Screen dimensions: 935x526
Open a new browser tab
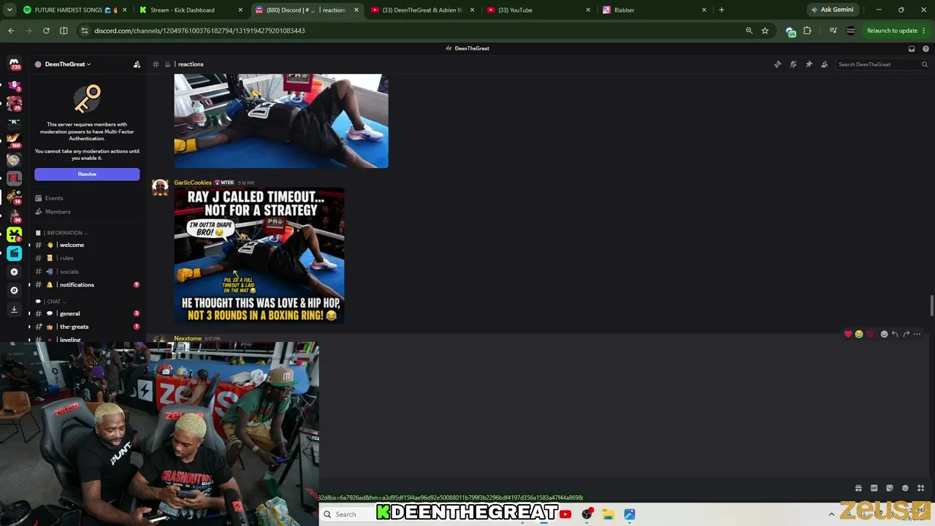click(722, 10)
